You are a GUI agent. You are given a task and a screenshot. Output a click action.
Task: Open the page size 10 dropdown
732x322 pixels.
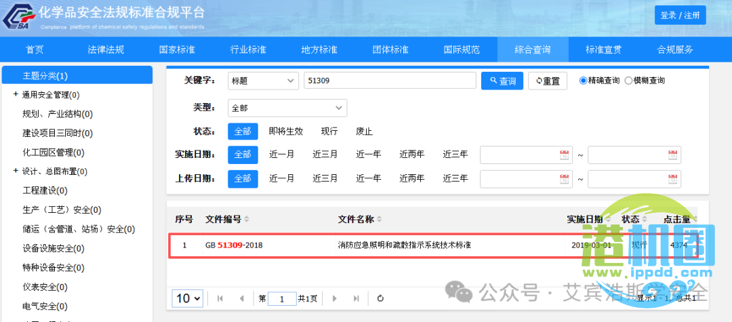pyautogui.click(x=188, y=298)
